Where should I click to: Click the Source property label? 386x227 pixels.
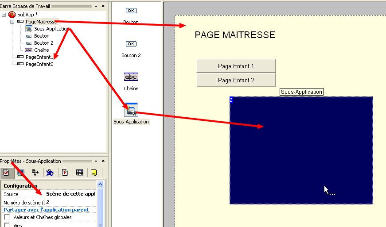[x=11, y=194]
